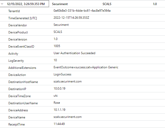
Task: Select the DestinationHostName field label
Action: point(23,82)
